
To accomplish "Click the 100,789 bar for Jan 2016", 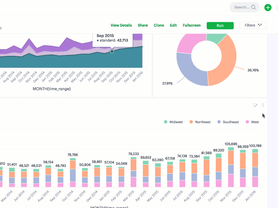I will pyautogui.click(x=255, y=168).
